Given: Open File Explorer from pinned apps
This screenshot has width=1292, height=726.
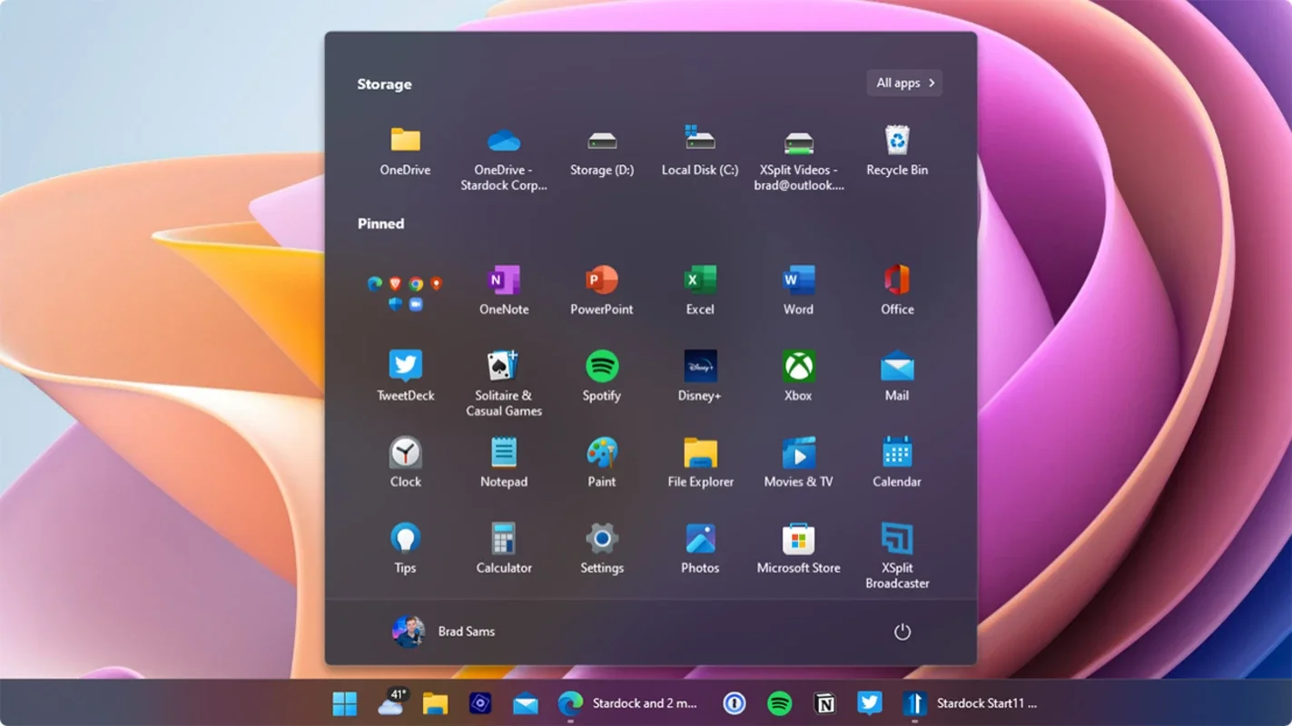Looking at the screenshot, I should [x=700, y=463].
